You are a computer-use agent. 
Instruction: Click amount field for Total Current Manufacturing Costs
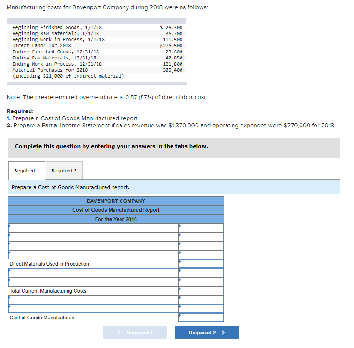pos(201,291)
